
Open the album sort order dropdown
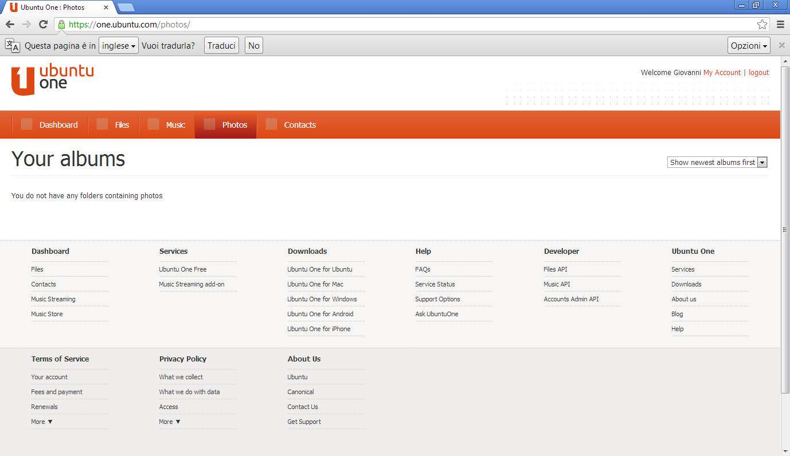(717, 162)
